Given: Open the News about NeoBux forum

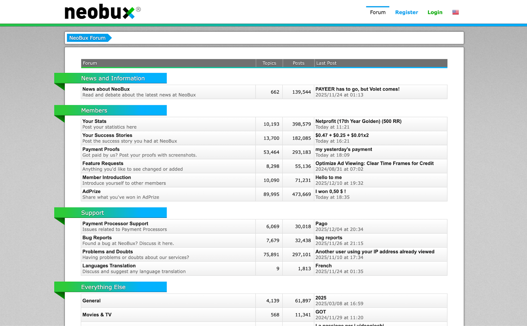Looking at the screenshot, I should pos(106,89).
